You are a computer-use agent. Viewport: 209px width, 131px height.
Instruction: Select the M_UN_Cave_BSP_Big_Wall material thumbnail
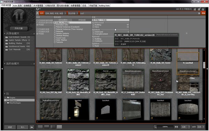pyautogui.click(x=51, y=80)
